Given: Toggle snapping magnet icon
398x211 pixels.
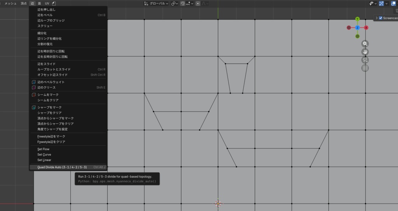Looking at the screenshot, I should (183, 3).
